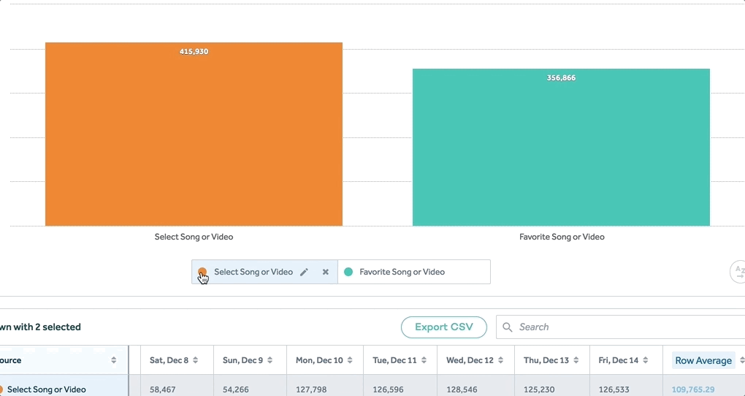This screenshot has width=745, height=396.
Task: Click the A-Z sort icon at right edge
Action: 738,272
